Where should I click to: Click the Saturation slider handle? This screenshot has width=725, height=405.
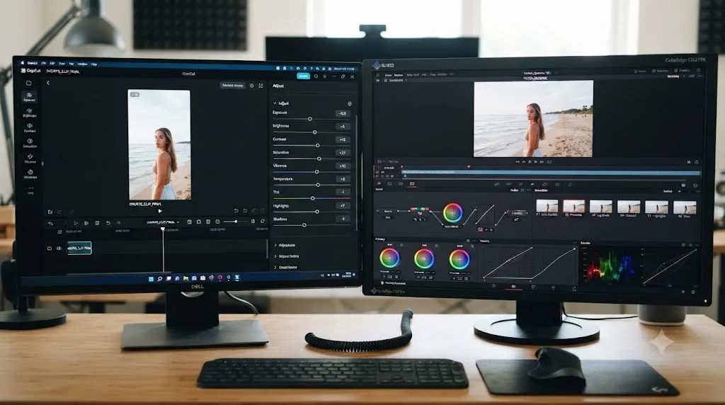click(x=319, y=159)
